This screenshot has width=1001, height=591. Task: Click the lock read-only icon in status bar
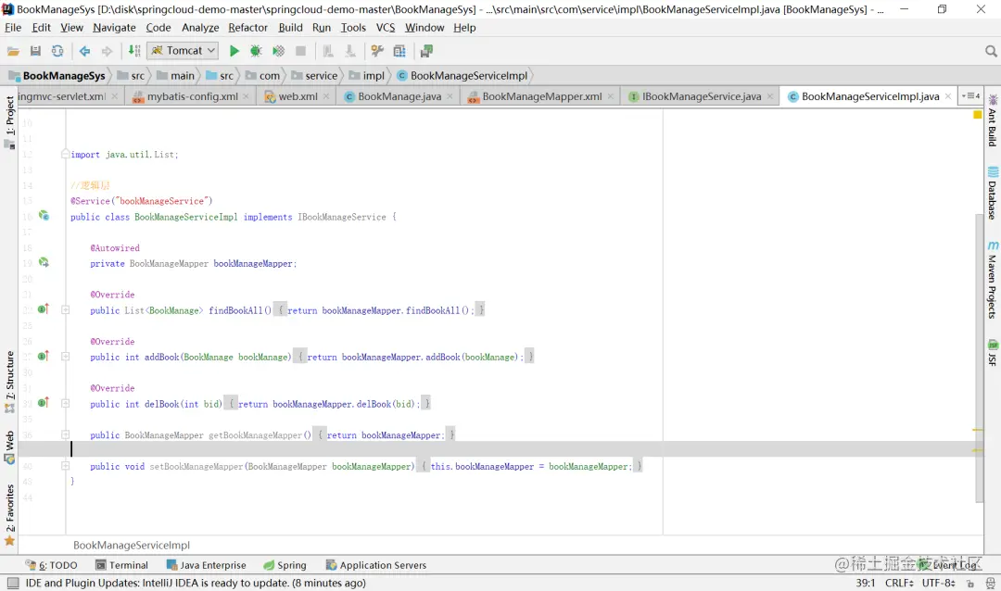[970, 584]
